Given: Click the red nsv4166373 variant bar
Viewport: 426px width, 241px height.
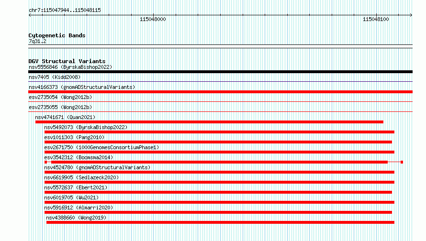Looking at the screenshot, I should [x=220, y=92].
